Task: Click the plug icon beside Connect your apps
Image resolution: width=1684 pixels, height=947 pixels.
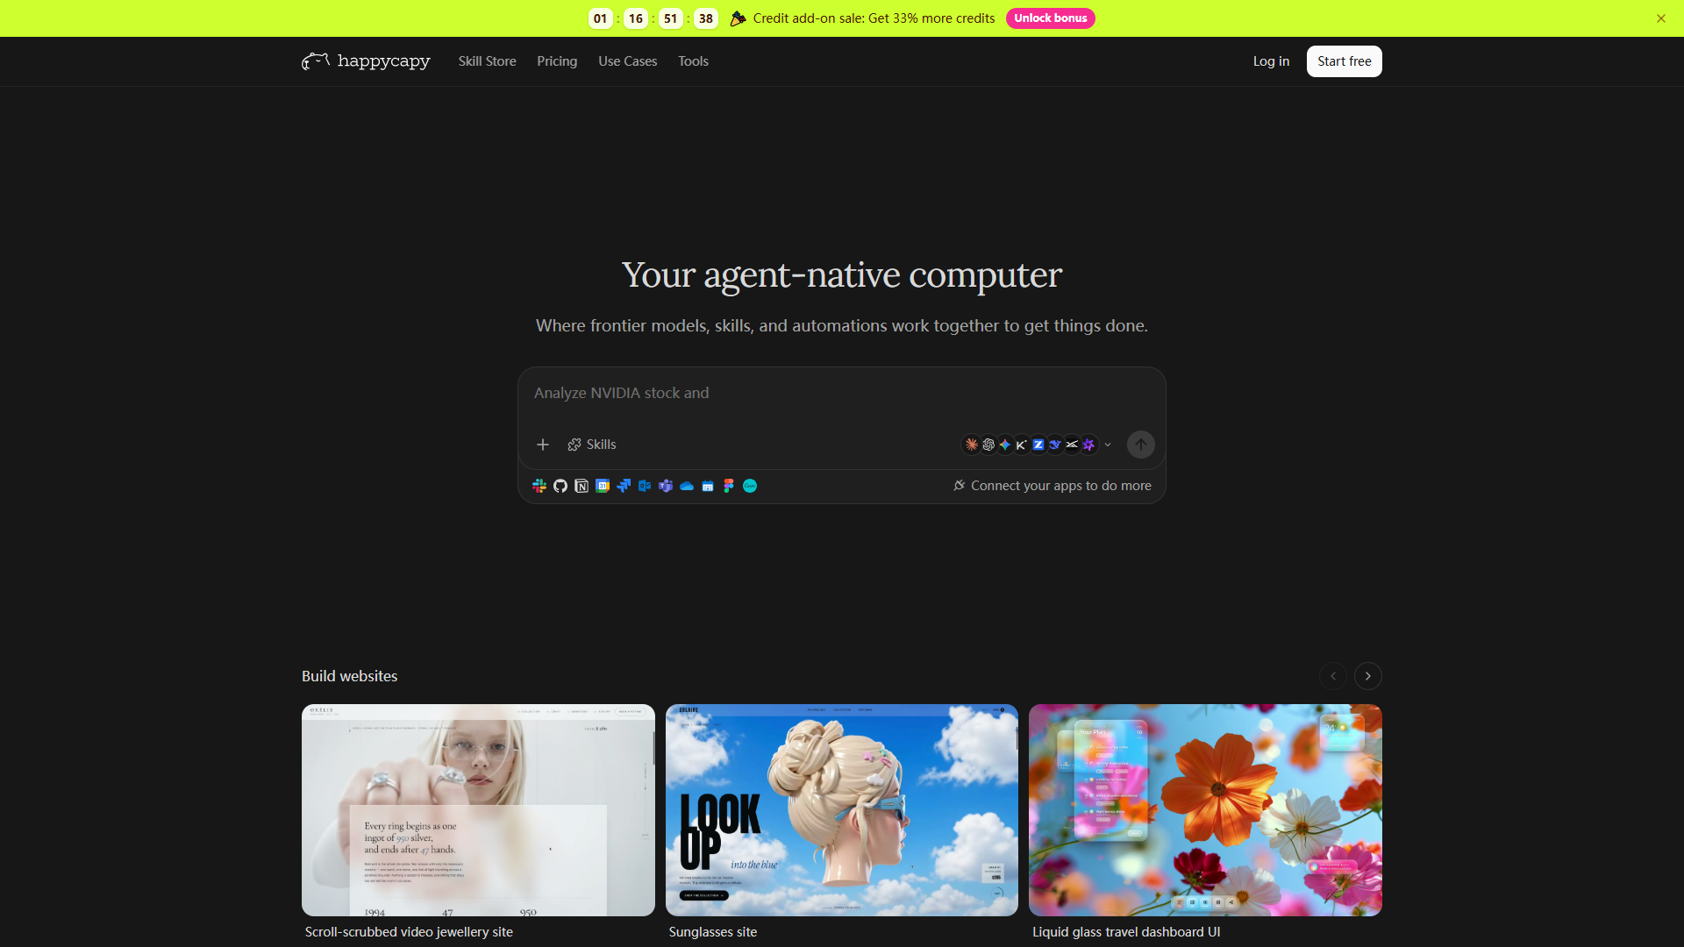Action: 960,486
